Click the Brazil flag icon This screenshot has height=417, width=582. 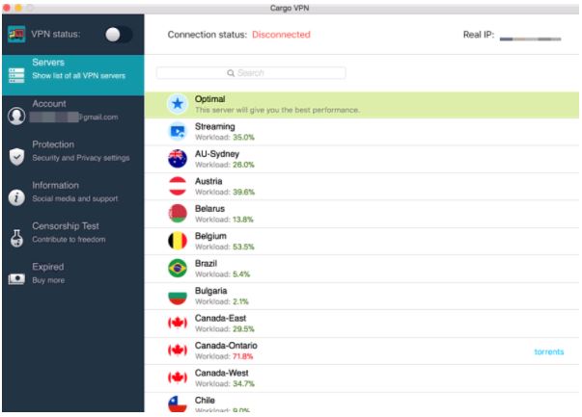click(178, 268)
